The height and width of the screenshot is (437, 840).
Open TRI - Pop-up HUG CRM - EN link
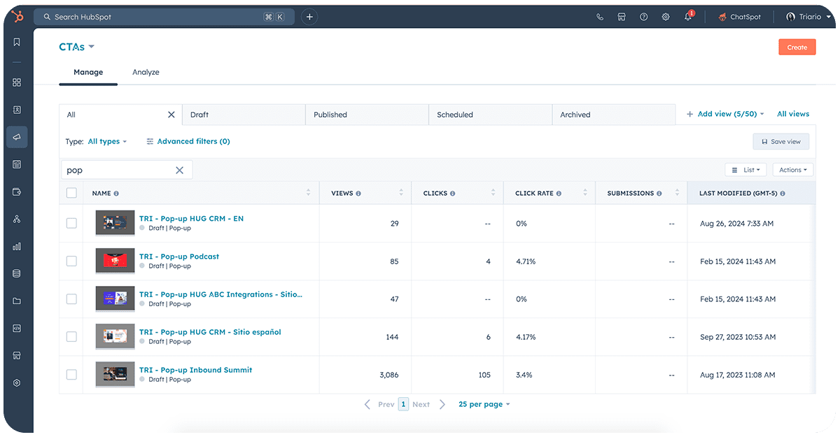[192, 217]
